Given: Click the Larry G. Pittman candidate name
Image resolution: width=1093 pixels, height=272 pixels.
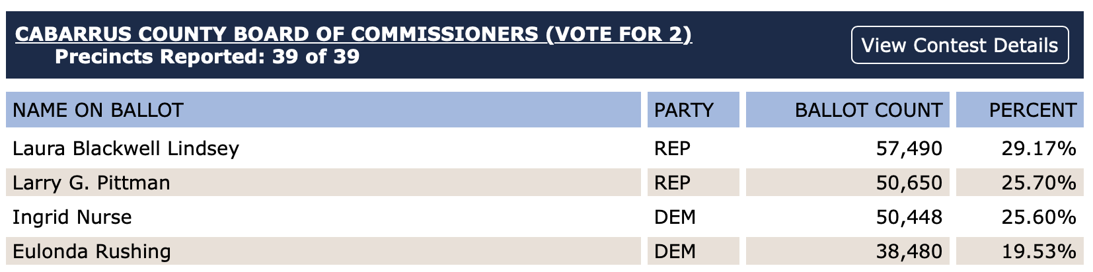Looking at the screenshot, I should pyautogui.click(x=91, y=182).
